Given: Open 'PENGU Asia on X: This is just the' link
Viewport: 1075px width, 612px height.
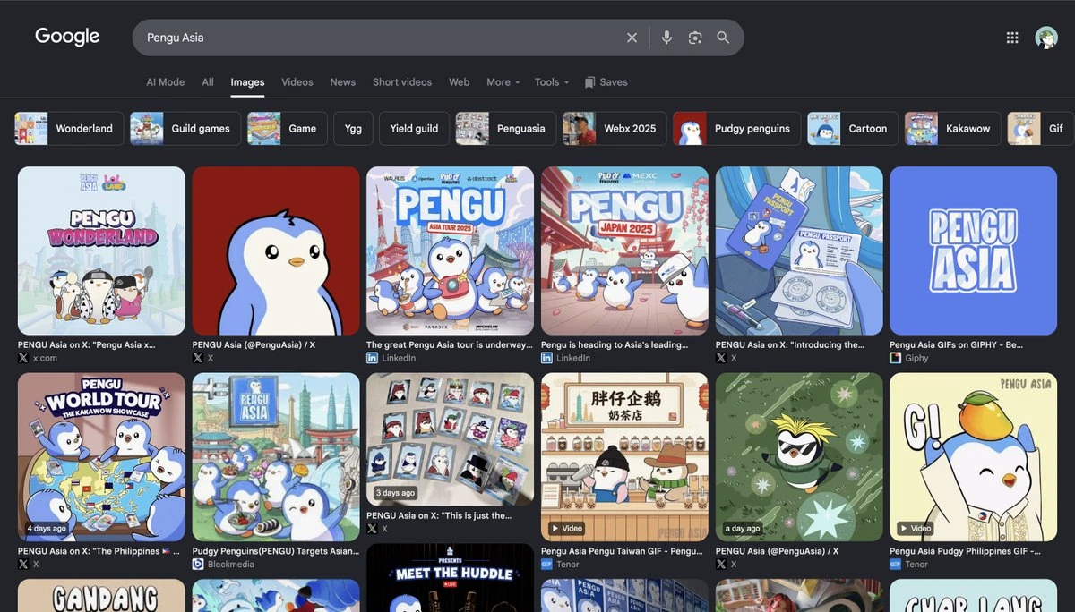Looking at the screenshot, I should pyautogui.click(x=439, y=515).
